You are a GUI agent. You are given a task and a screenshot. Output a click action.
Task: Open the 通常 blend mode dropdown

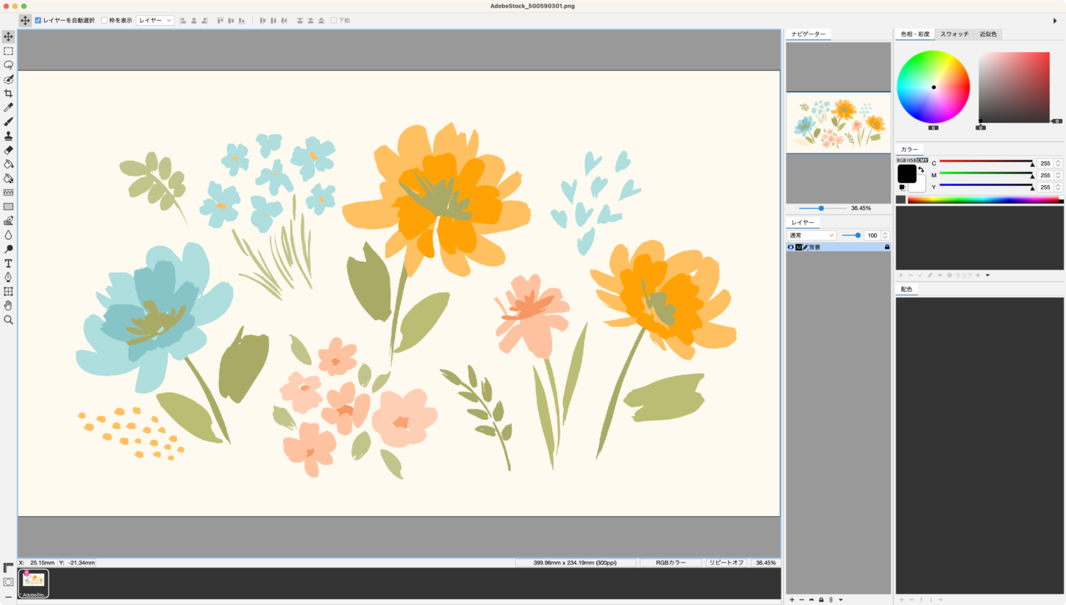coord(812,235)
